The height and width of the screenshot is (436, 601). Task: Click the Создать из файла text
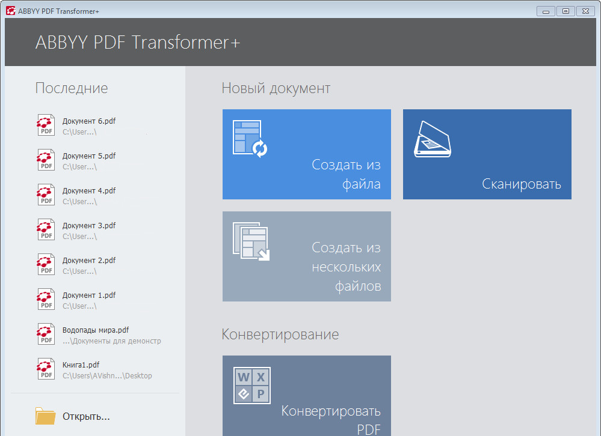(346, 174)
